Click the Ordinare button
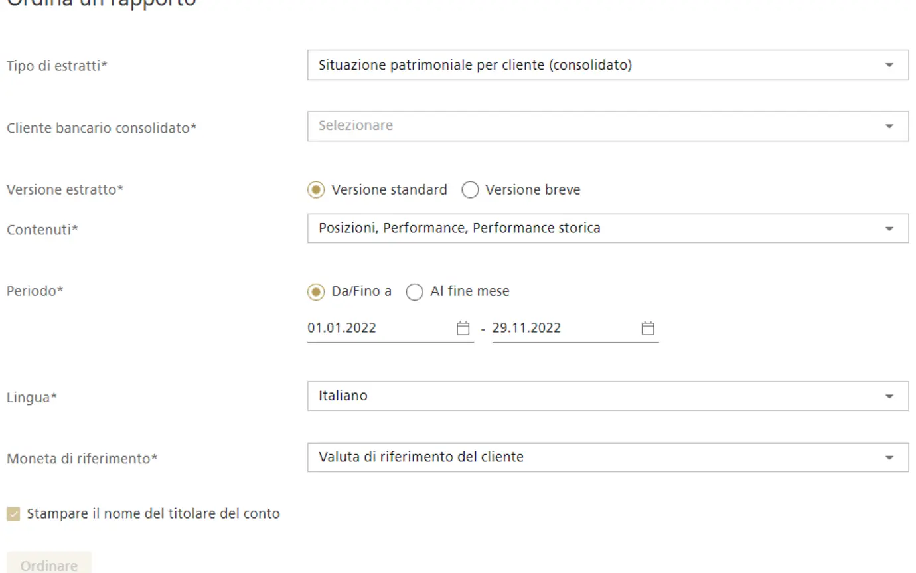This screenshot has height=573, width=916. point(48,565)
